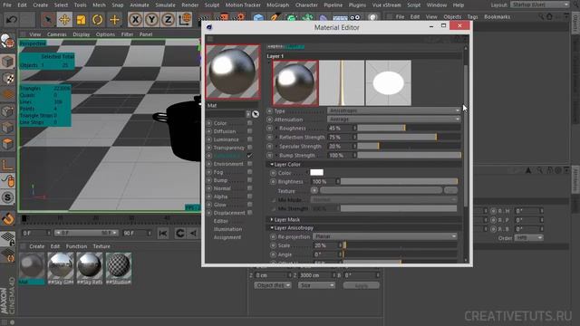Enable the Transparency channel checkbox
The height and width of the screenshot is (326, 580).
coord(250,148)
